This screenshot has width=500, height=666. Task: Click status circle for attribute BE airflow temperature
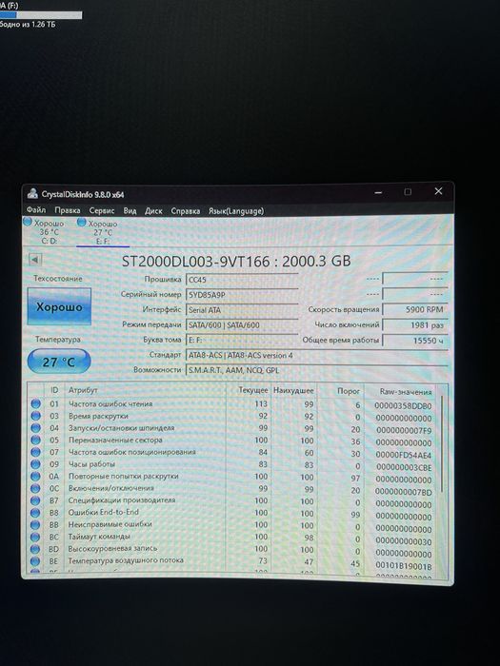click(x=36, y=561)
